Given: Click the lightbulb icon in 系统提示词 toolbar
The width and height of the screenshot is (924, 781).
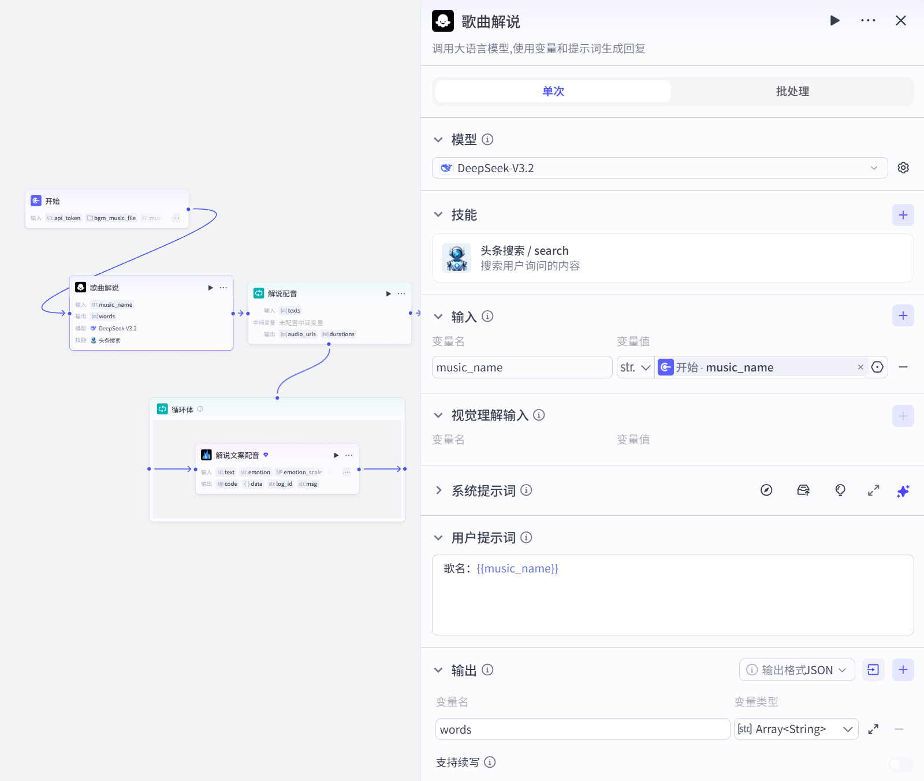Looking at the screenshot, I should (840, 490).
